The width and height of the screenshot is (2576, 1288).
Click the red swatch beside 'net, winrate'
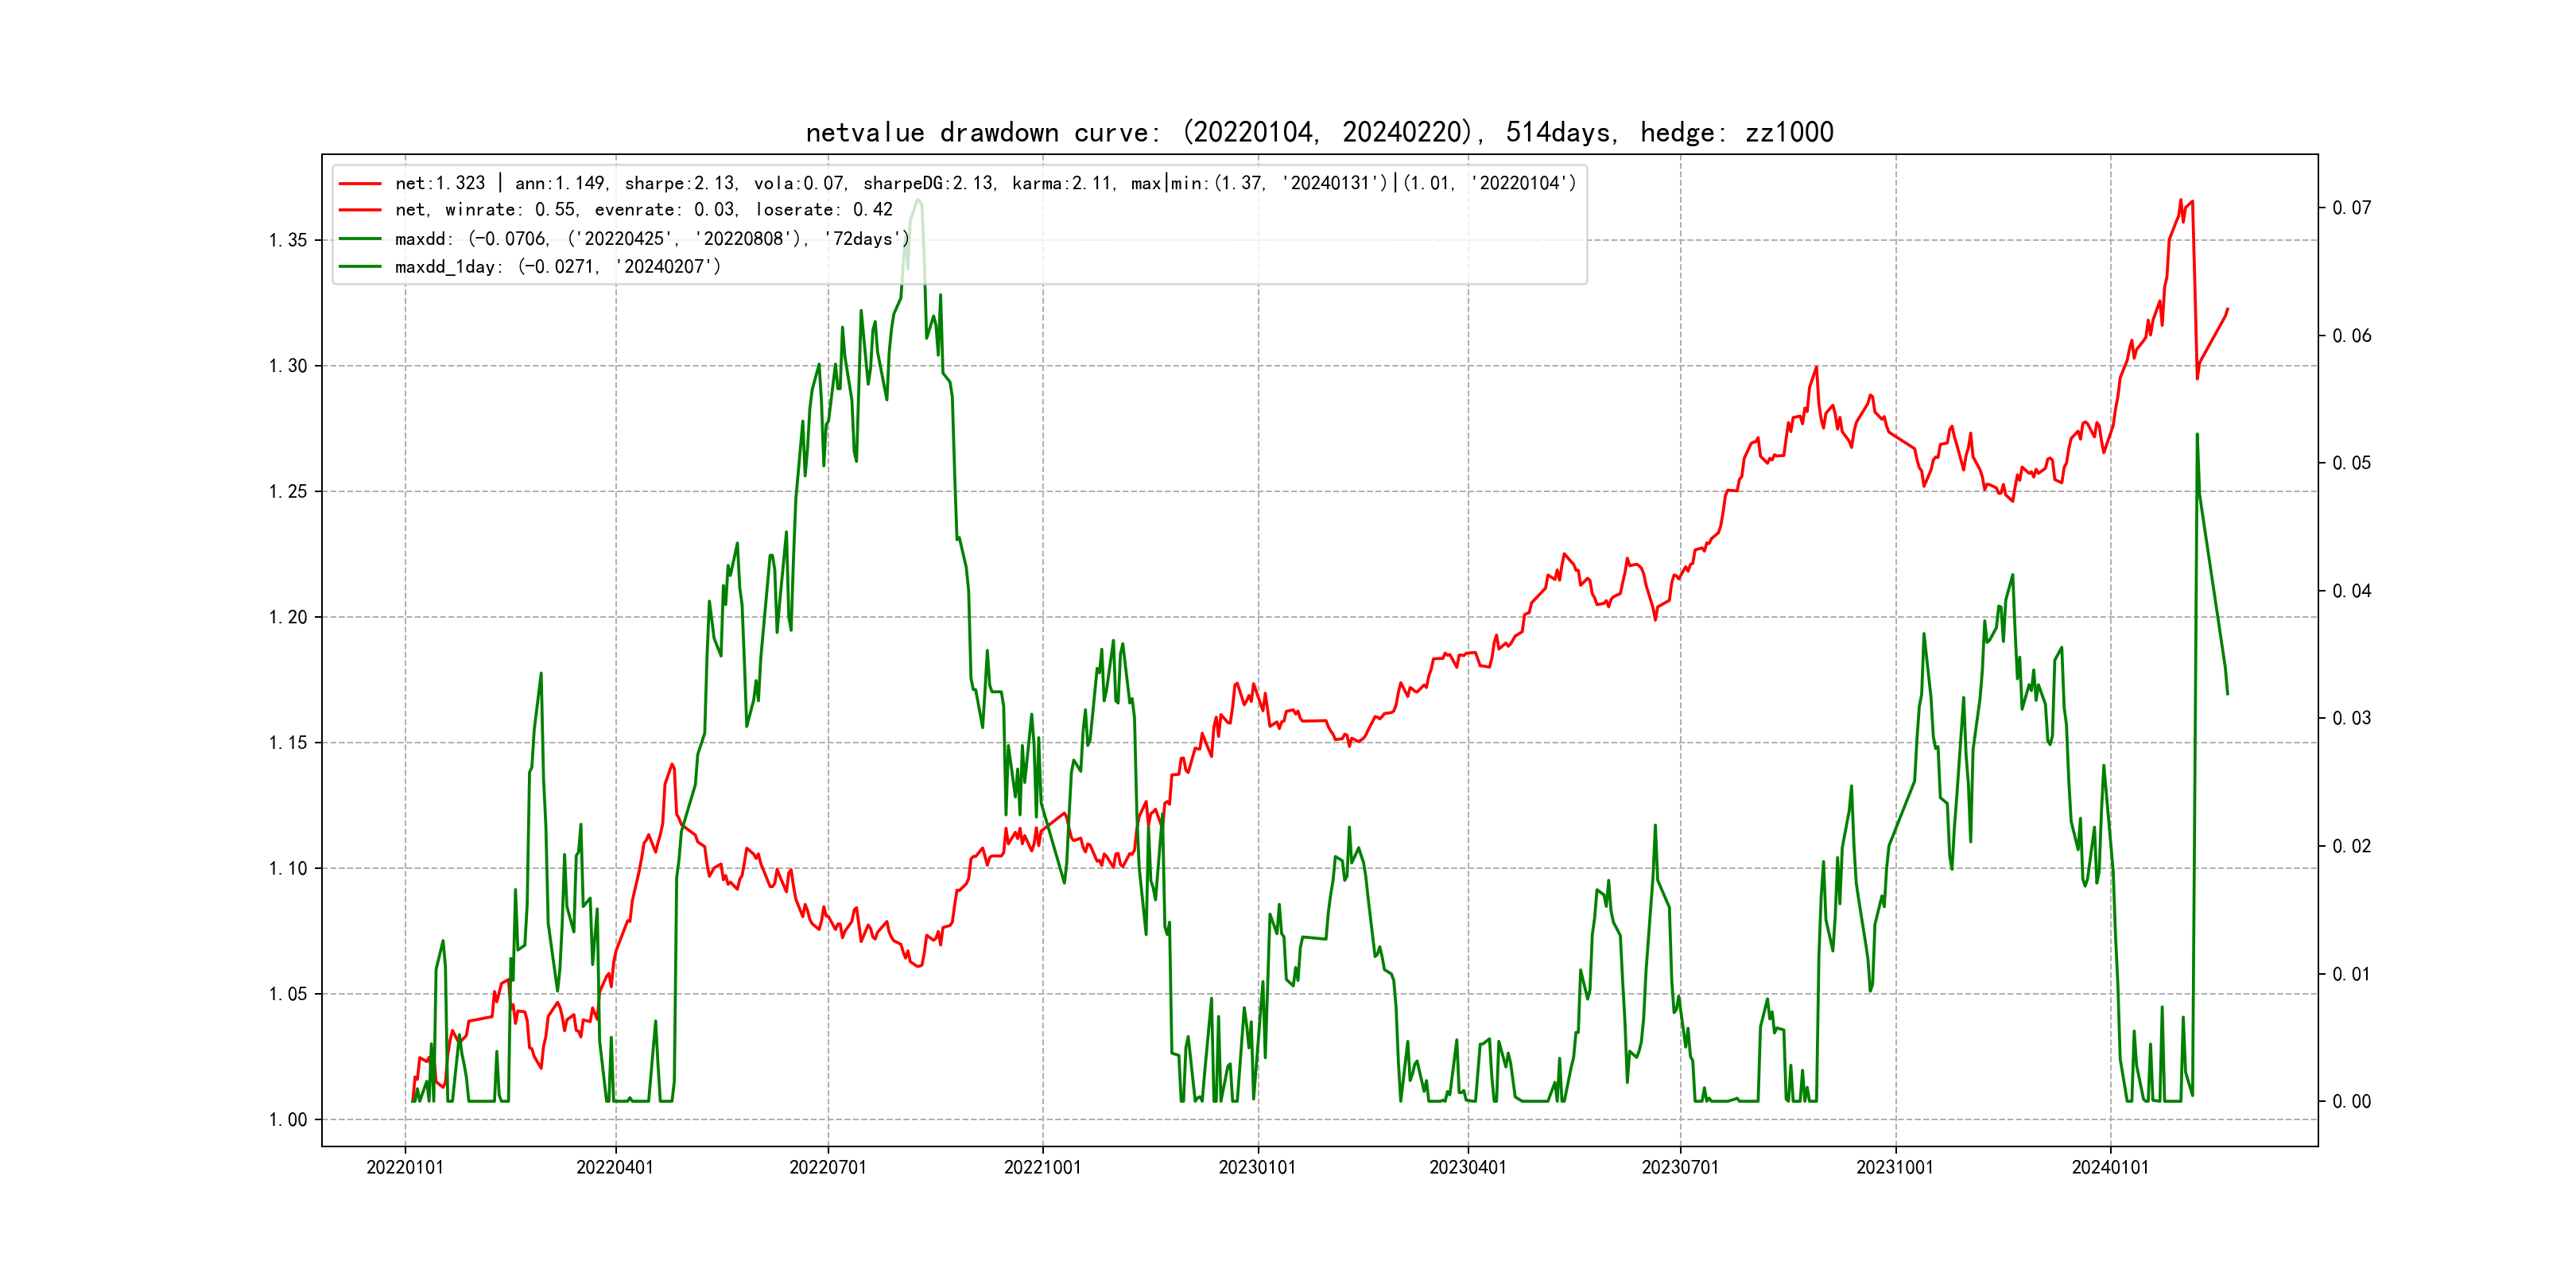pyautogui.click(x=360, y=210)
